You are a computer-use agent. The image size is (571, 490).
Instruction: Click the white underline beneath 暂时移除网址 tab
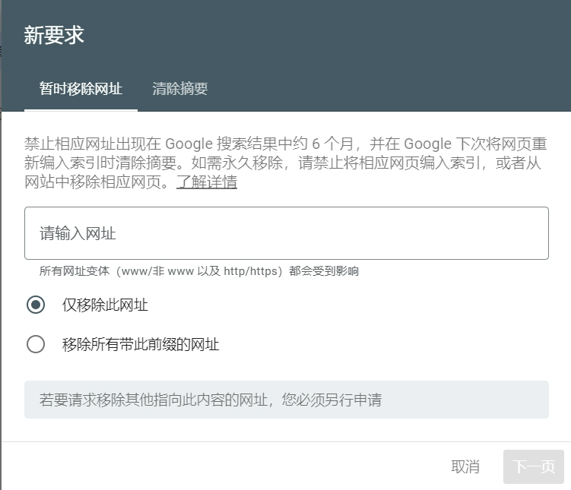click(81, 110)
